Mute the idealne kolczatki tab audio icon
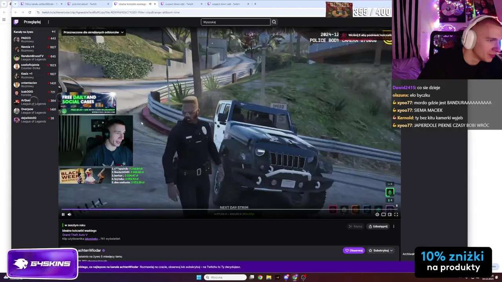This screenshot has width=502, height=282. pos(150,4)
